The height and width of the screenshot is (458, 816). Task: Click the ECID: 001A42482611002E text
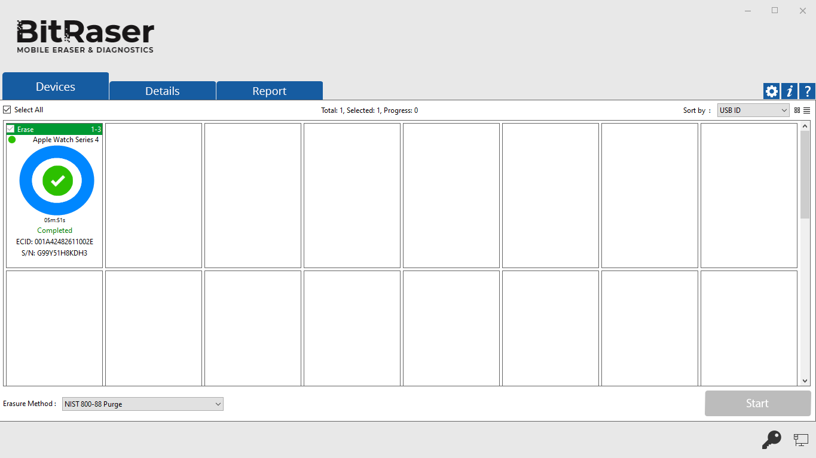[54, 242]
